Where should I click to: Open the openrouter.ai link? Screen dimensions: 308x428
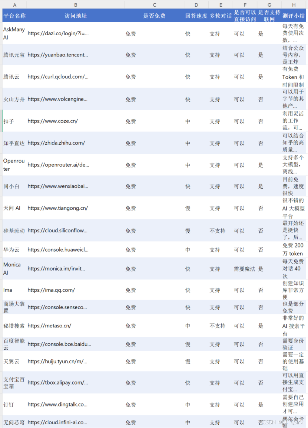coord(58,164)
